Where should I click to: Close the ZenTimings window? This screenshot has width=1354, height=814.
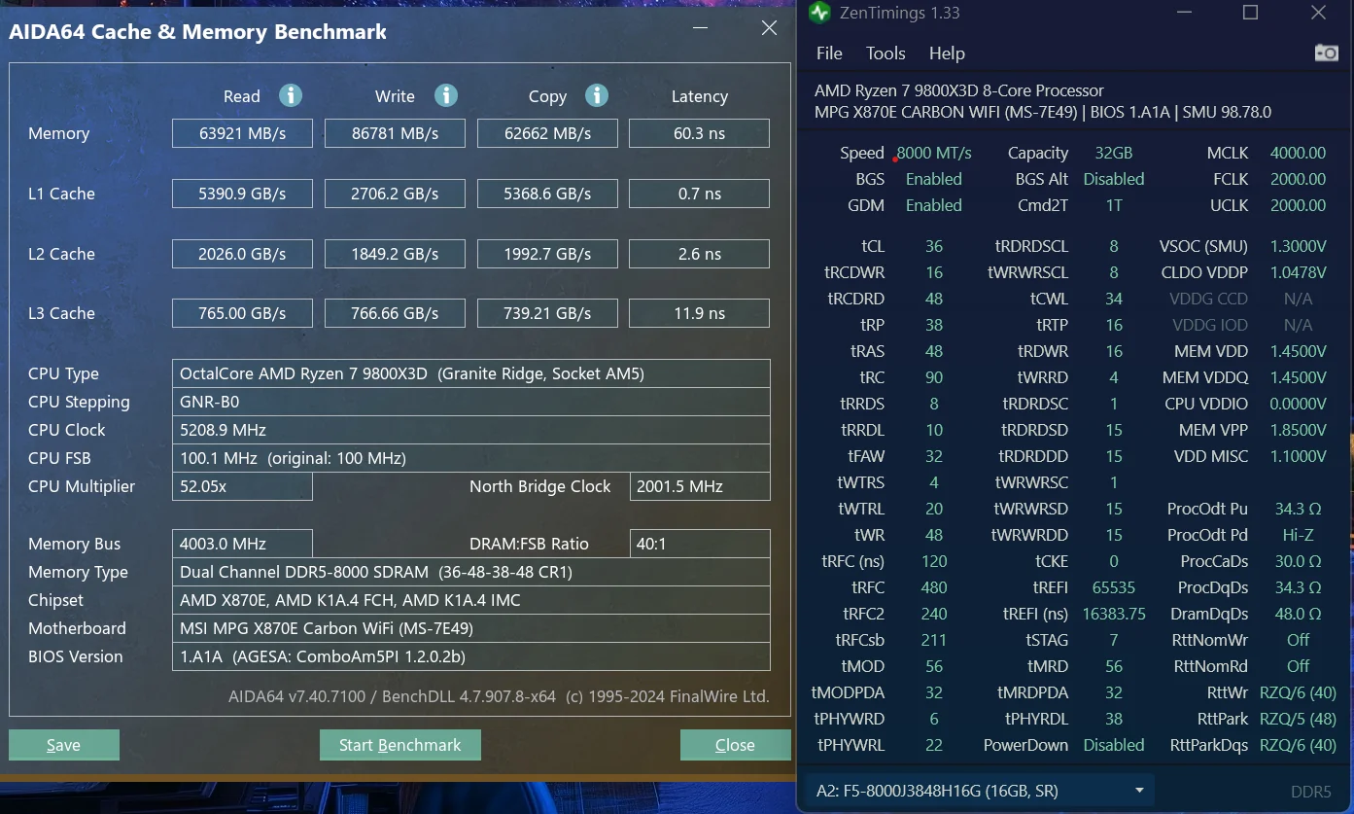1318,13
